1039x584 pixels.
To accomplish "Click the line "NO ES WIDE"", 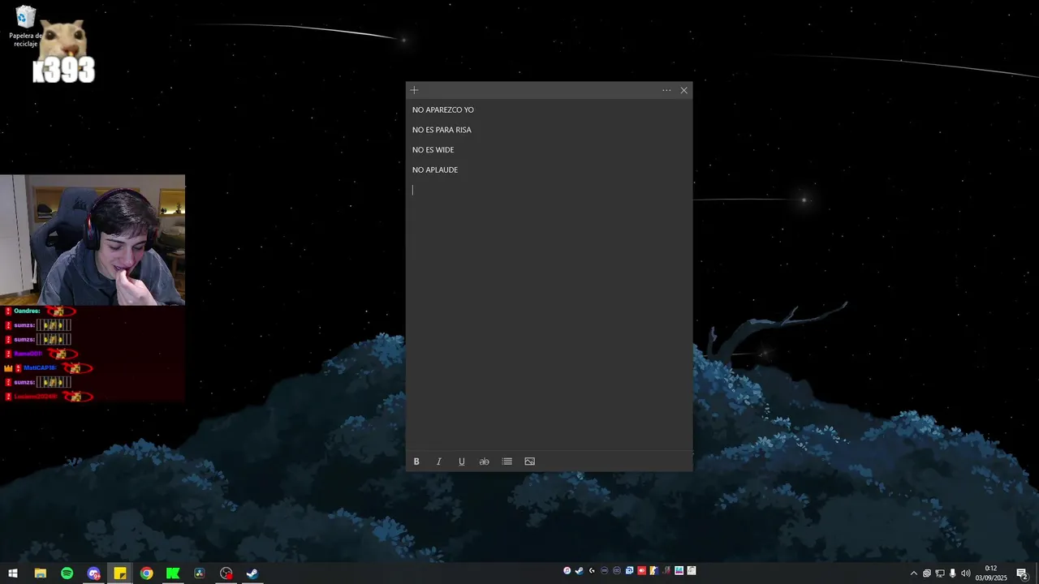I will [x=433, y=150].
